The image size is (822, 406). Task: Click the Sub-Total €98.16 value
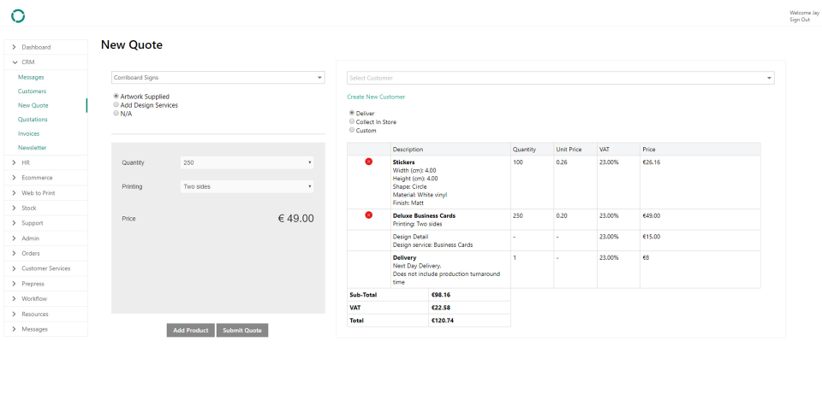(x=441, y=295)
